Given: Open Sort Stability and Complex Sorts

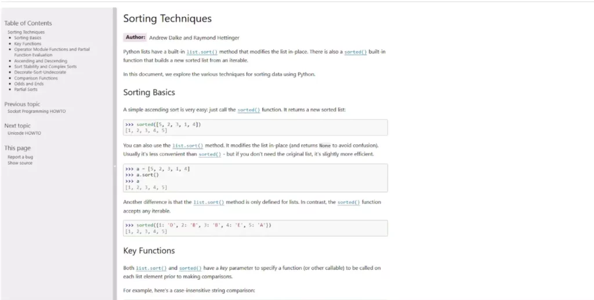Looking at the screenshot, I should (45, 66).
